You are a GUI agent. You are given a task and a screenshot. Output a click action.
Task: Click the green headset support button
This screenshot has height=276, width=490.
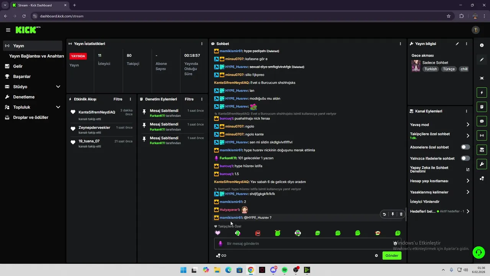pos(479,252)
